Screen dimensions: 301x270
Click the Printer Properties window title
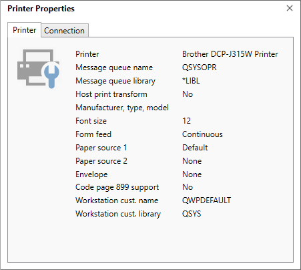41,9
